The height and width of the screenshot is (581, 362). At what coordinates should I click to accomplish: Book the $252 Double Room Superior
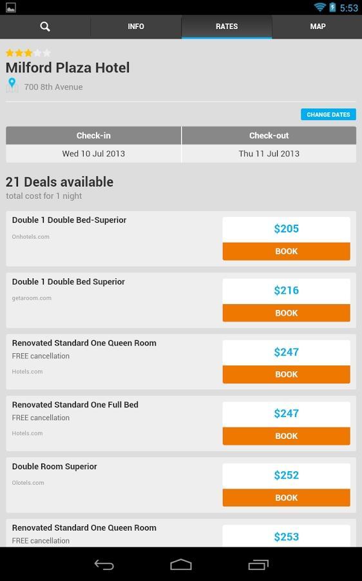pyautogui.click(x=286, y=498)
